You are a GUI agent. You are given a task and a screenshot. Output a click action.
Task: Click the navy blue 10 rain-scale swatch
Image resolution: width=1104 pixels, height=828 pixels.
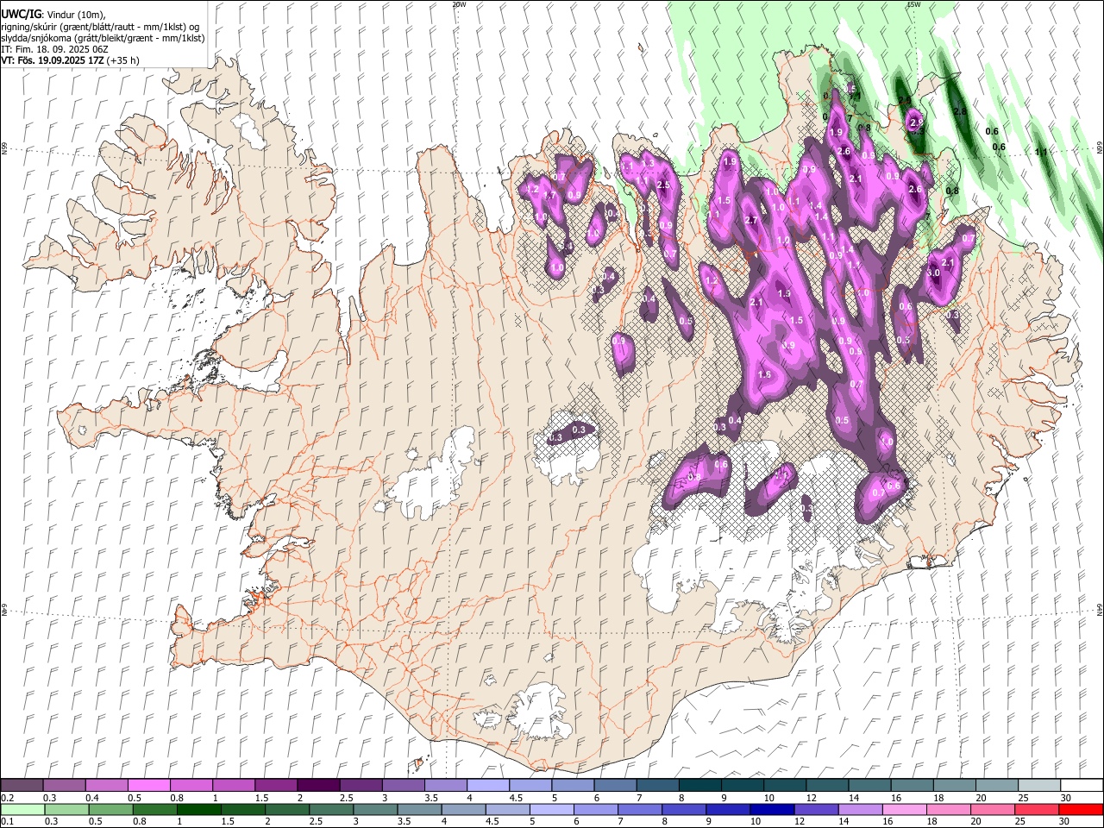click(x=772, y=810)
